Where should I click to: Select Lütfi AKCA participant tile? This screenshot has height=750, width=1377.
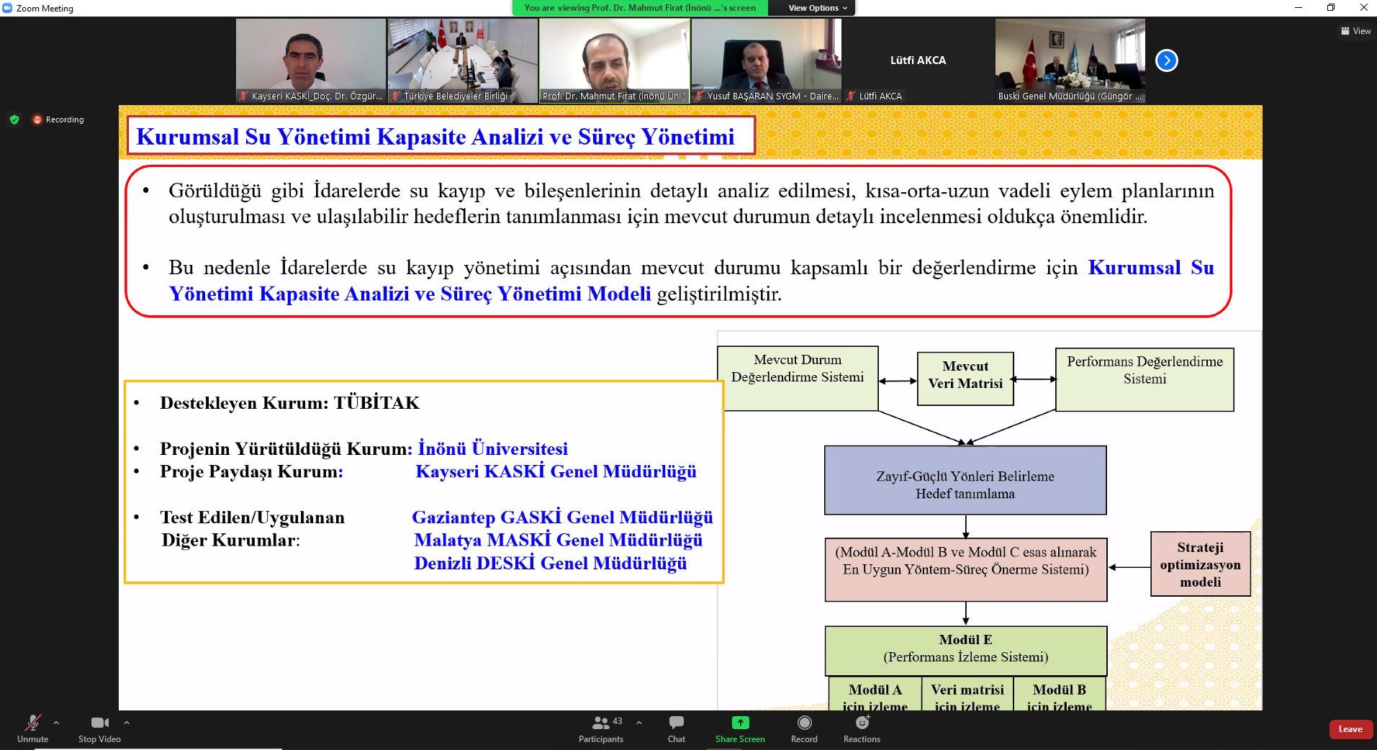tap(918, 60)
